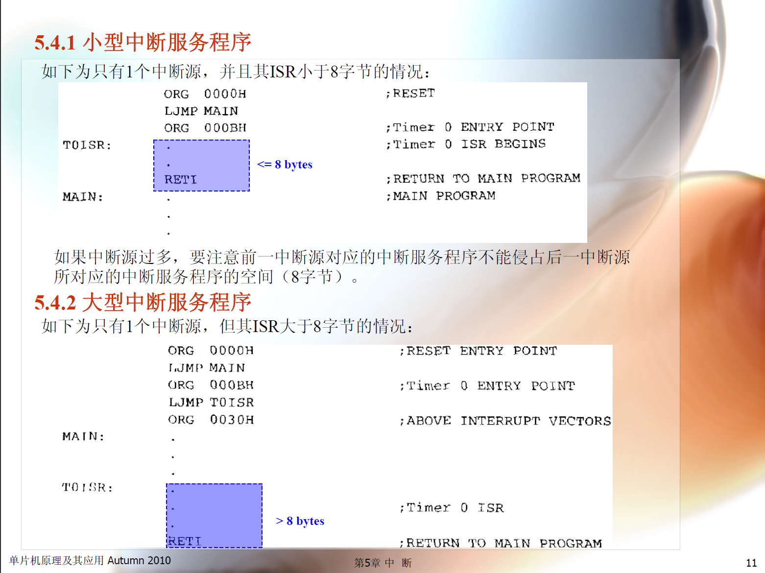Click the sentence 如下为只有1个中断源，并且其ISR小于8字节
765x573 pixels.
[x=236, y=72]
